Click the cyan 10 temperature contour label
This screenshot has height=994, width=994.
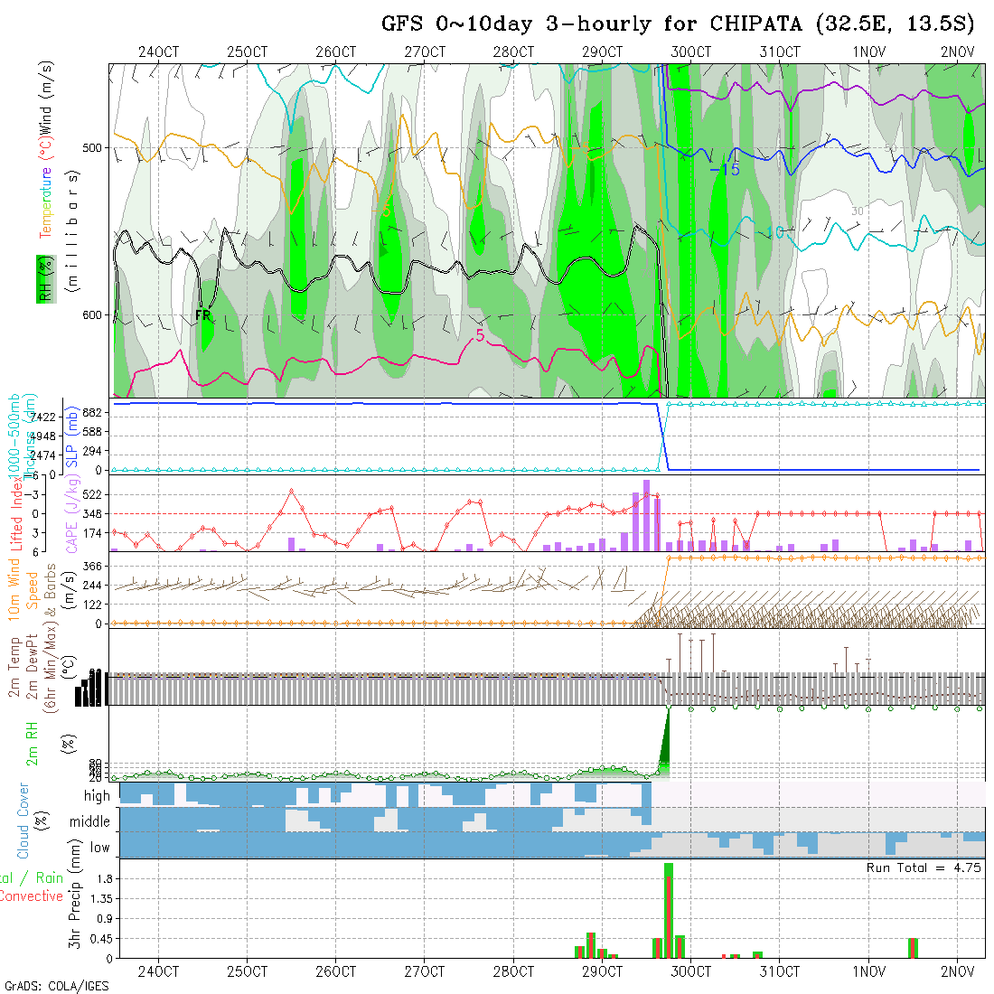(774, 232)
